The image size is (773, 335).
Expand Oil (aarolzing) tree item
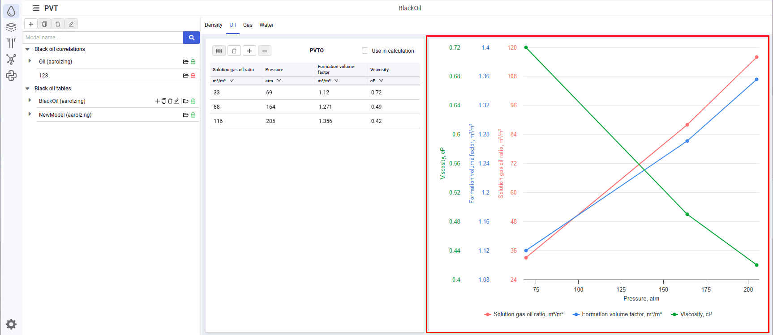(30, 61)
